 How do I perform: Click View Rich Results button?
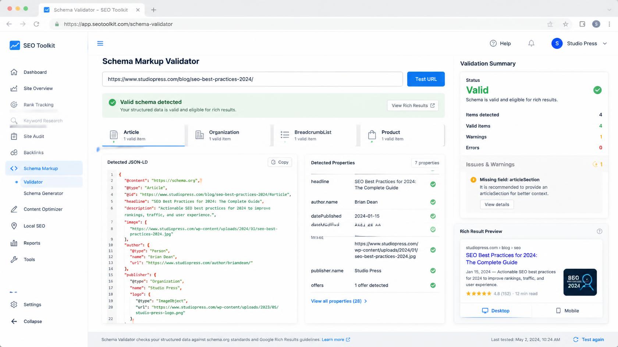click(x=413, y=105)
